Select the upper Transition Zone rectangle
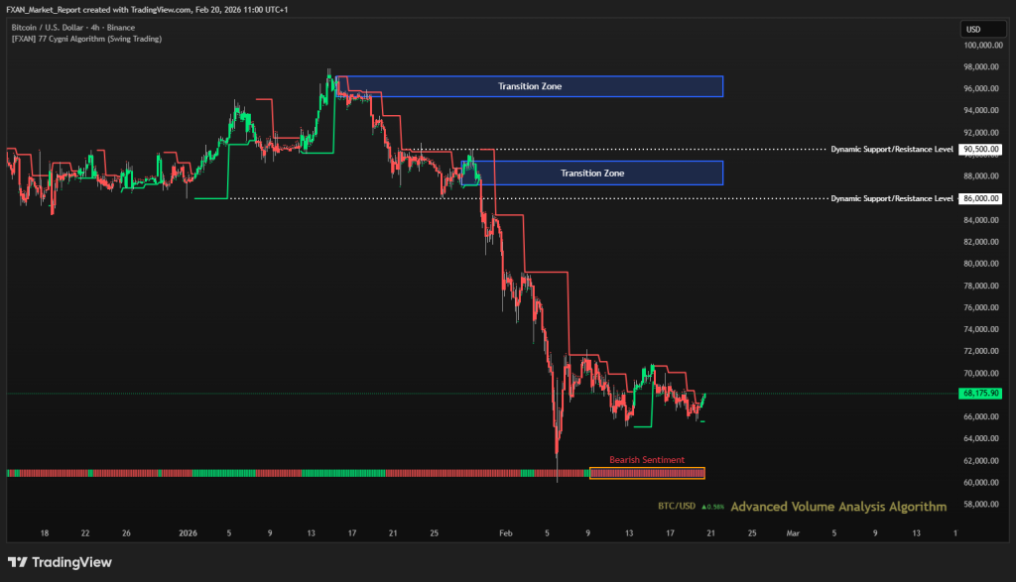Viewport: 1016px width, 582px height. 530,86
